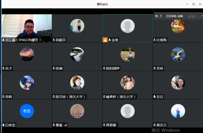This screenshot has width=203, height=133.
Task: Toggle my muted microphone in the speaker bar
Action: click(161, 16)
